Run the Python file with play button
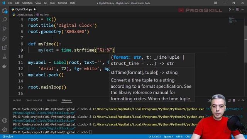The width and height of the screenshot is (247, 139). [230, 9]
